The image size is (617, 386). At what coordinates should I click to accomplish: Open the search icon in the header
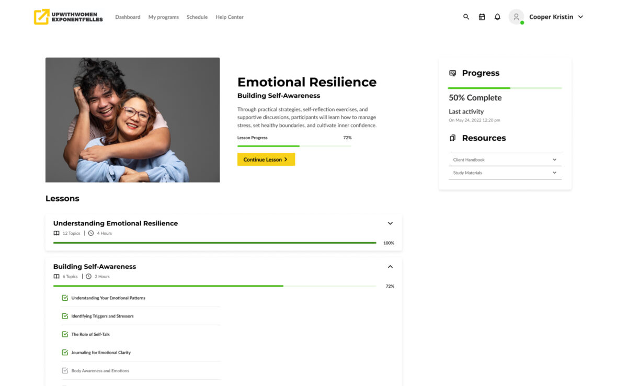pos(466,17)
